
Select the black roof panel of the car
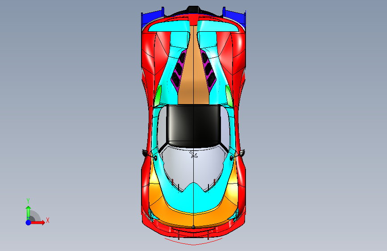tap(194, 125)
